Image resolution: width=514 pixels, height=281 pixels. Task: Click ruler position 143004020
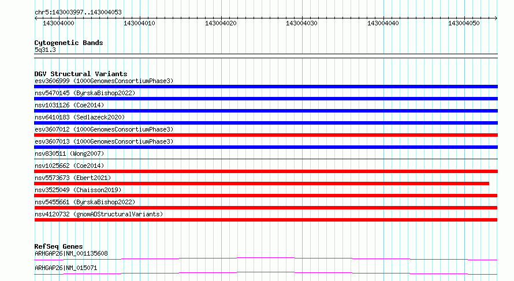[221, 23]
